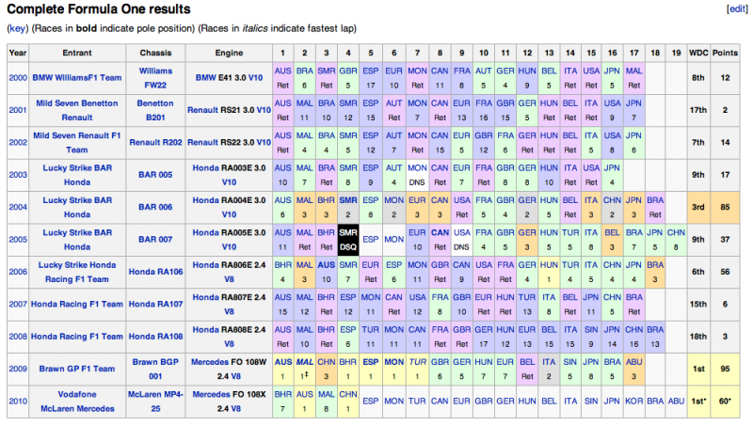The height and width of the screenshot is (425, 753).
Task: Open the KOR race link in 2010 row
Action: (633, 394)
